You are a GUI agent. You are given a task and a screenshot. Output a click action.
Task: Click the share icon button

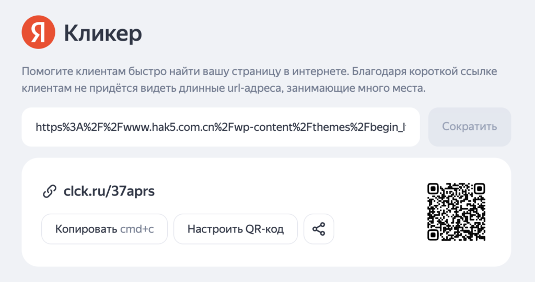click(x=319, y=229)
